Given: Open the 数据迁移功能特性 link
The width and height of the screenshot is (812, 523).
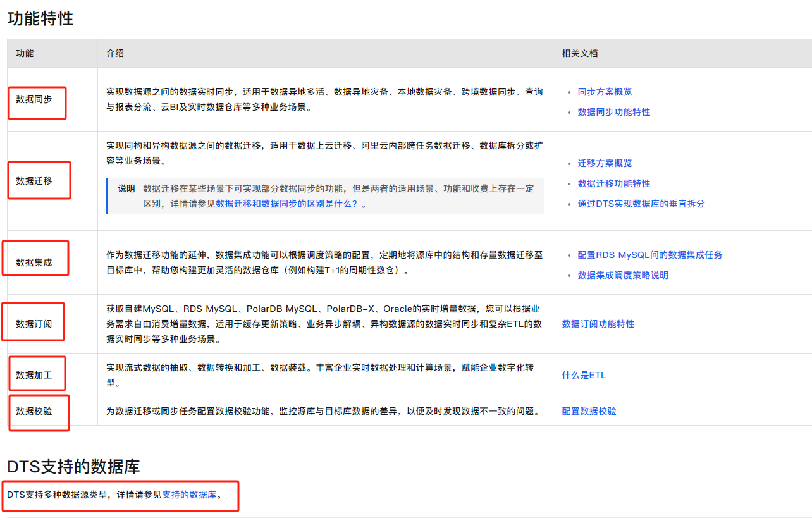Looking at the screenshot, I should click(x=614, y=183).
